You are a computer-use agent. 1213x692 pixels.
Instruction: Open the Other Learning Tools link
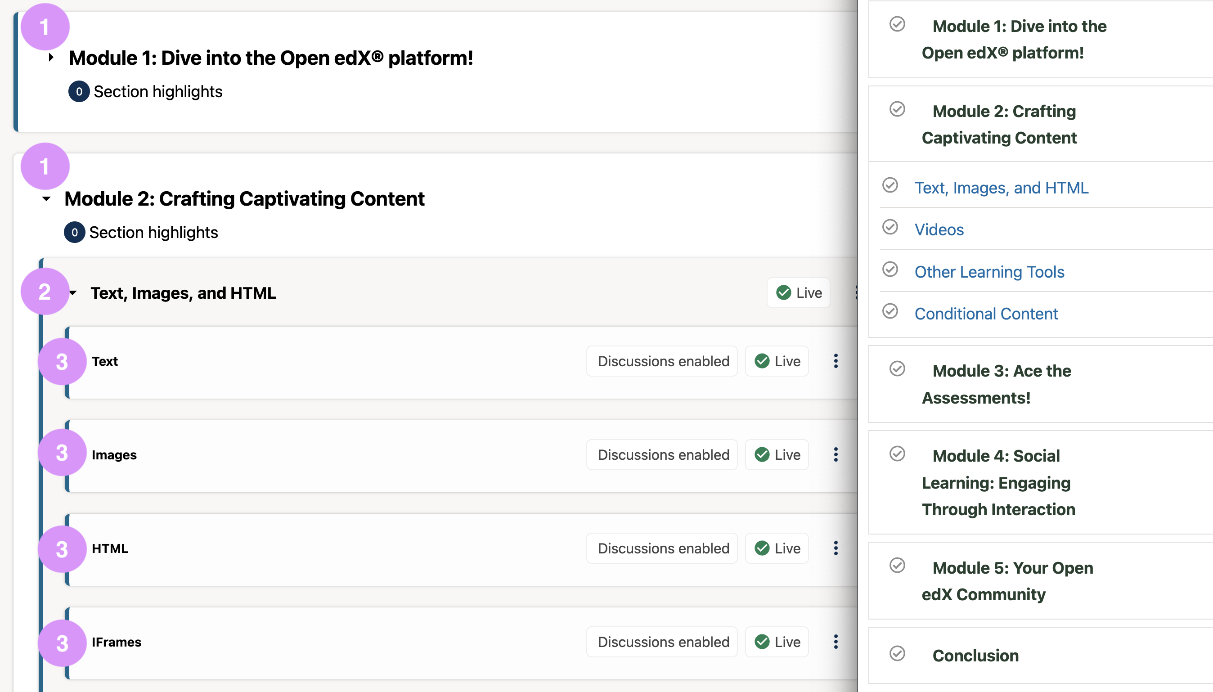click(x=989, y=272)
